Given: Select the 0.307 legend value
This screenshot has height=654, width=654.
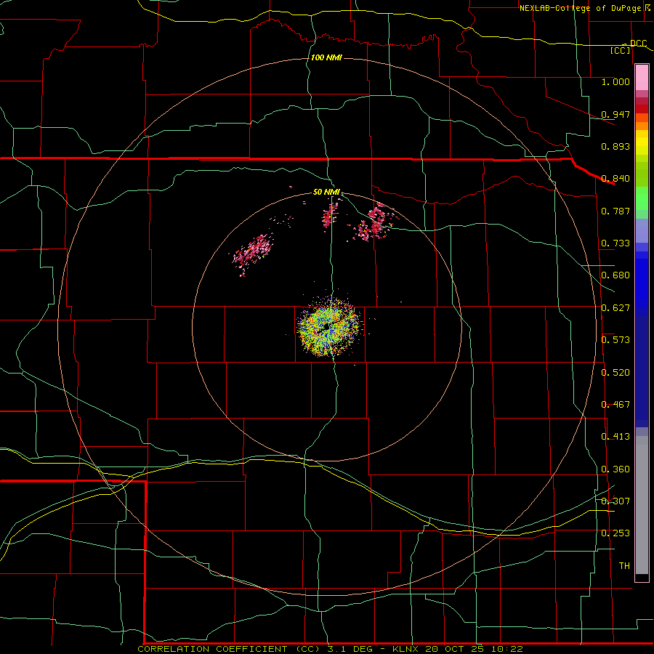Looking at the screenshot, I should click(x=615, y=501).
